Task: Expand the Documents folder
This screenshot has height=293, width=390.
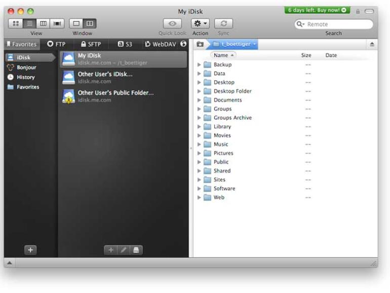Action: tap(199, 100)
